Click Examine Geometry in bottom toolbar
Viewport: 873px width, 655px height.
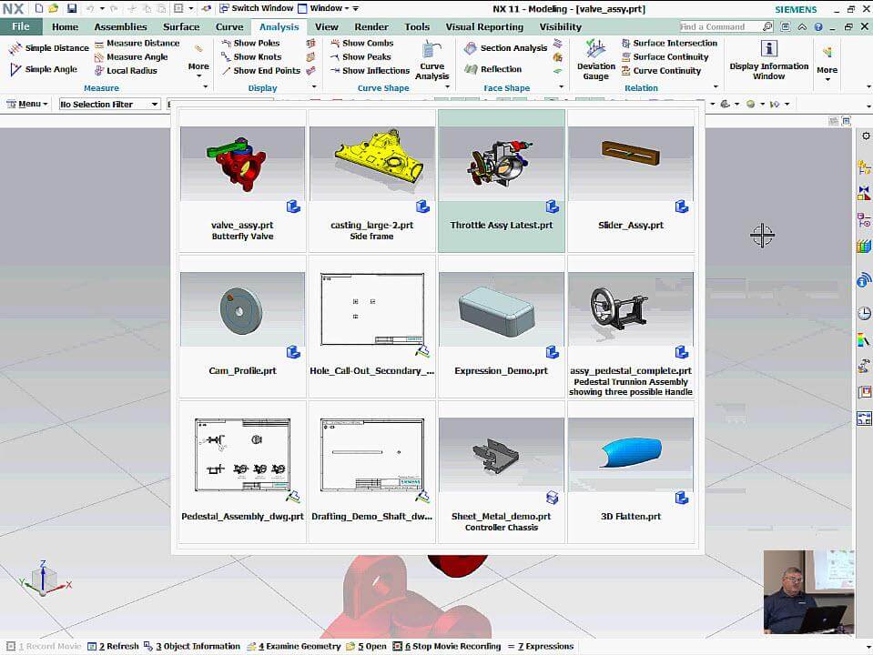pyautogui.click(x=293, y=646)
